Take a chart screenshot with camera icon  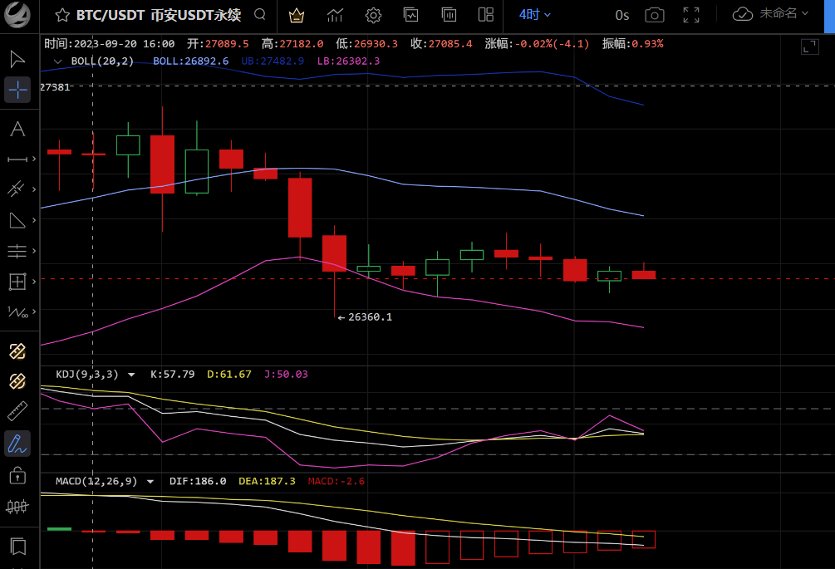(655, 15)
